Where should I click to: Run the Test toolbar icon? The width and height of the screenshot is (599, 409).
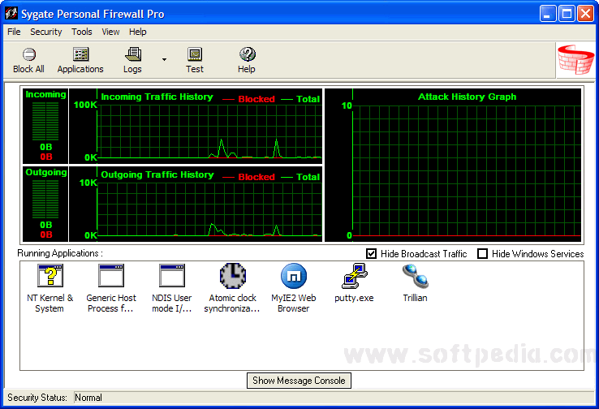[195, 60]
